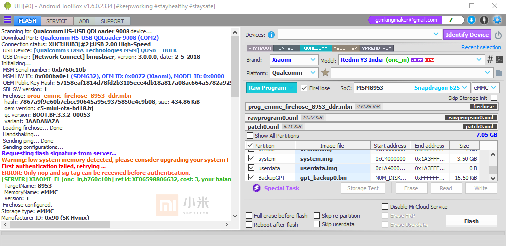Click the patch0.xml file field
Image resolution: width=506 pixels, height=246 pixels.
[x=372, y=127]
